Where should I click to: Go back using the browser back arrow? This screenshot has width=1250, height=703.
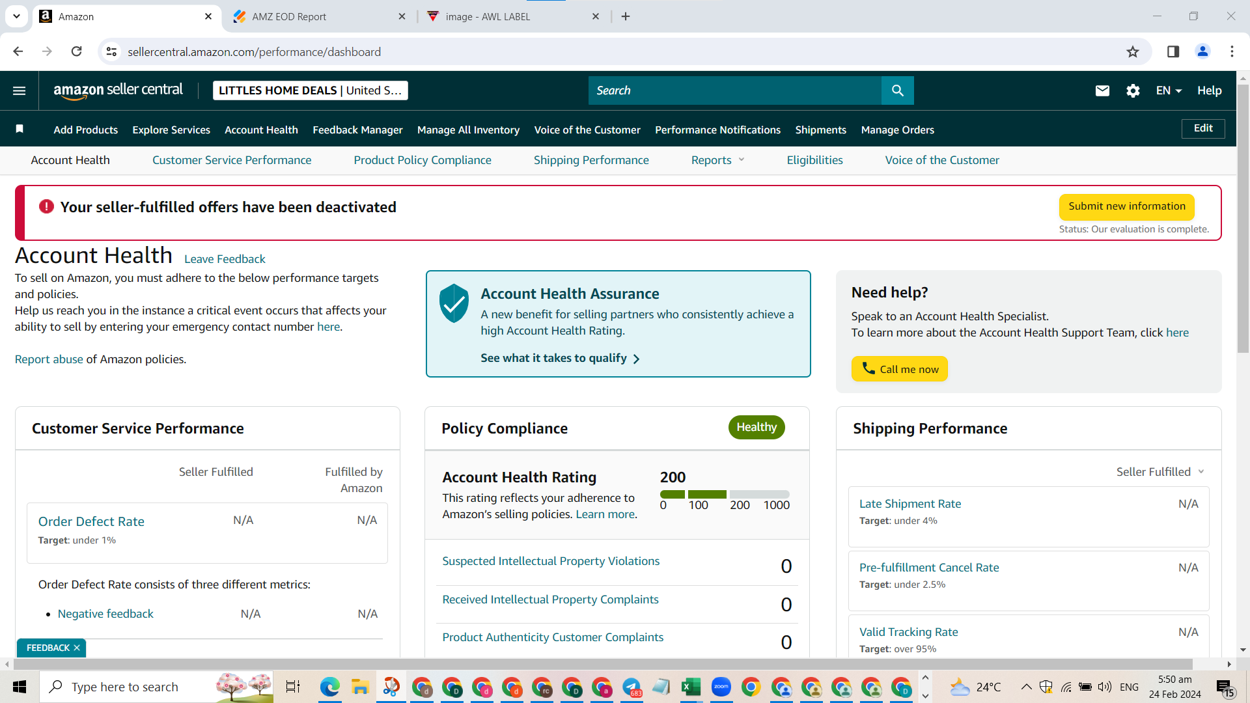point(18,51)
